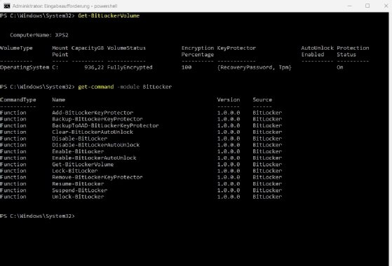Screen dimensions: 392x266
Task: Click the Unlock-BitLocker function name
Action: pyautogui.click(x=78, y=197)
